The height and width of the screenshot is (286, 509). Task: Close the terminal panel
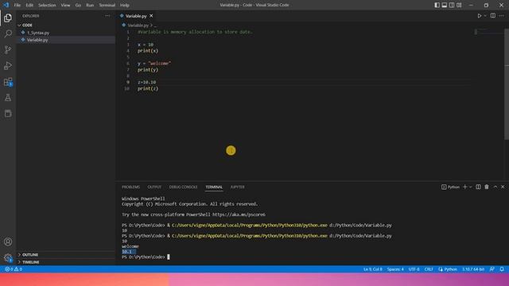pyautogui.click(x=503, y=187)
